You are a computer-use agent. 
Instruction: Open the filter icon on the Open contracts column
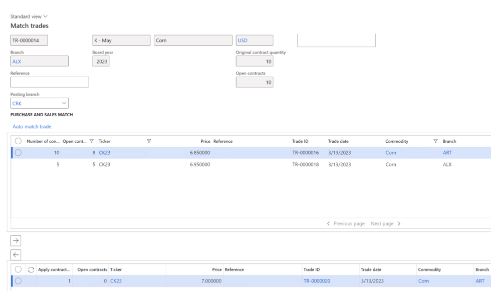click(x=92, y=141)
